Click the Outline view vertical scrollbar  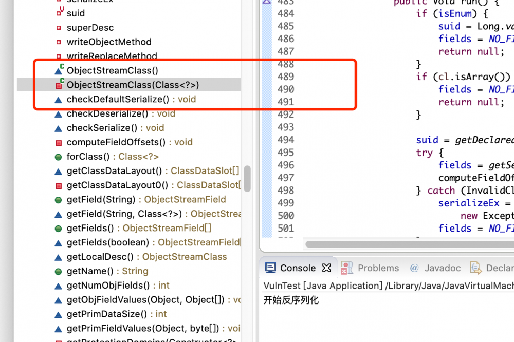click(x=247, y=180)
